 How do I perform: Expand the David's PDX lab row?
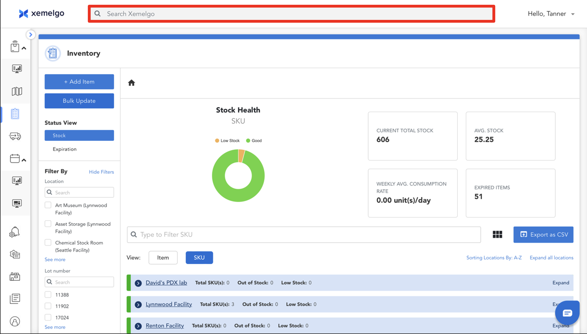pyautogui.click(x=138, y=283)
